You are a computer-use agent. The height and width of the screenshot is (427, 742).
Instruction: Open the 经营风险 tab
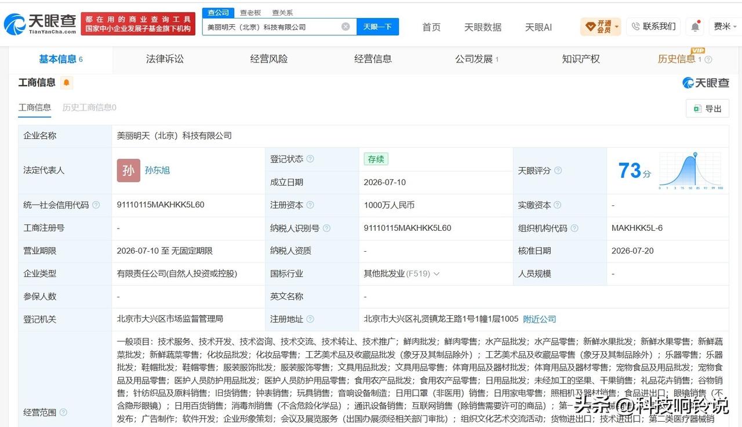pyautogui.click(x=269, y=59)
